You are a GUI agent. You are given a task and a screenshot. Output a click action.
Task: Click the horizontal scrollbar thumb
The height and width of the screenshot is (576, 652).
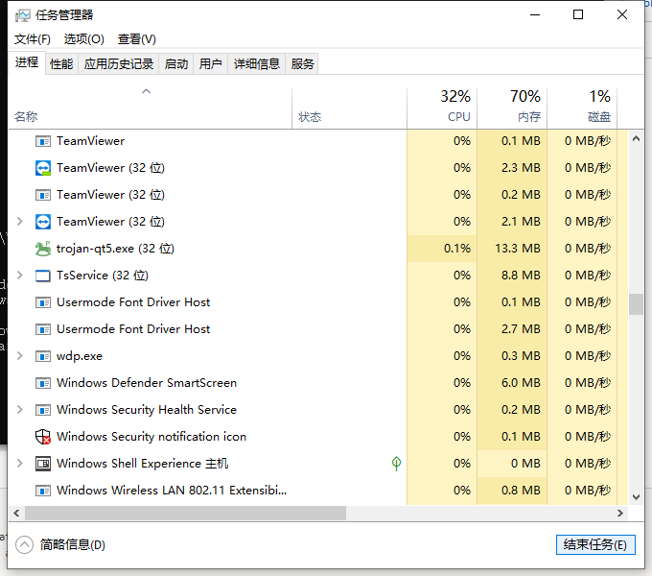pyautogui.click(x=185, y=514)
